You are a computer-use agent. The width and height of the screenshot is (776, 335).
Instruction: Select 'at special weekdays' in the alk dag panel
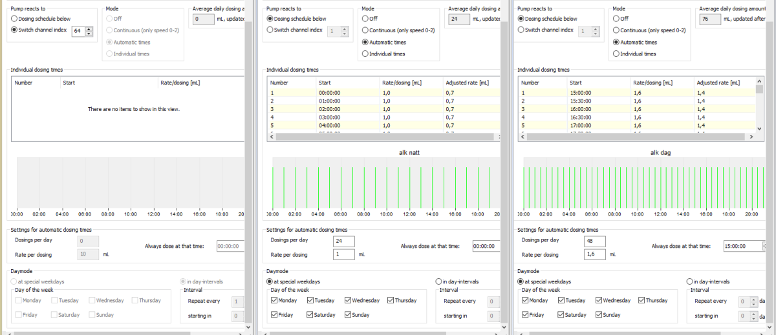click(522, 281)
